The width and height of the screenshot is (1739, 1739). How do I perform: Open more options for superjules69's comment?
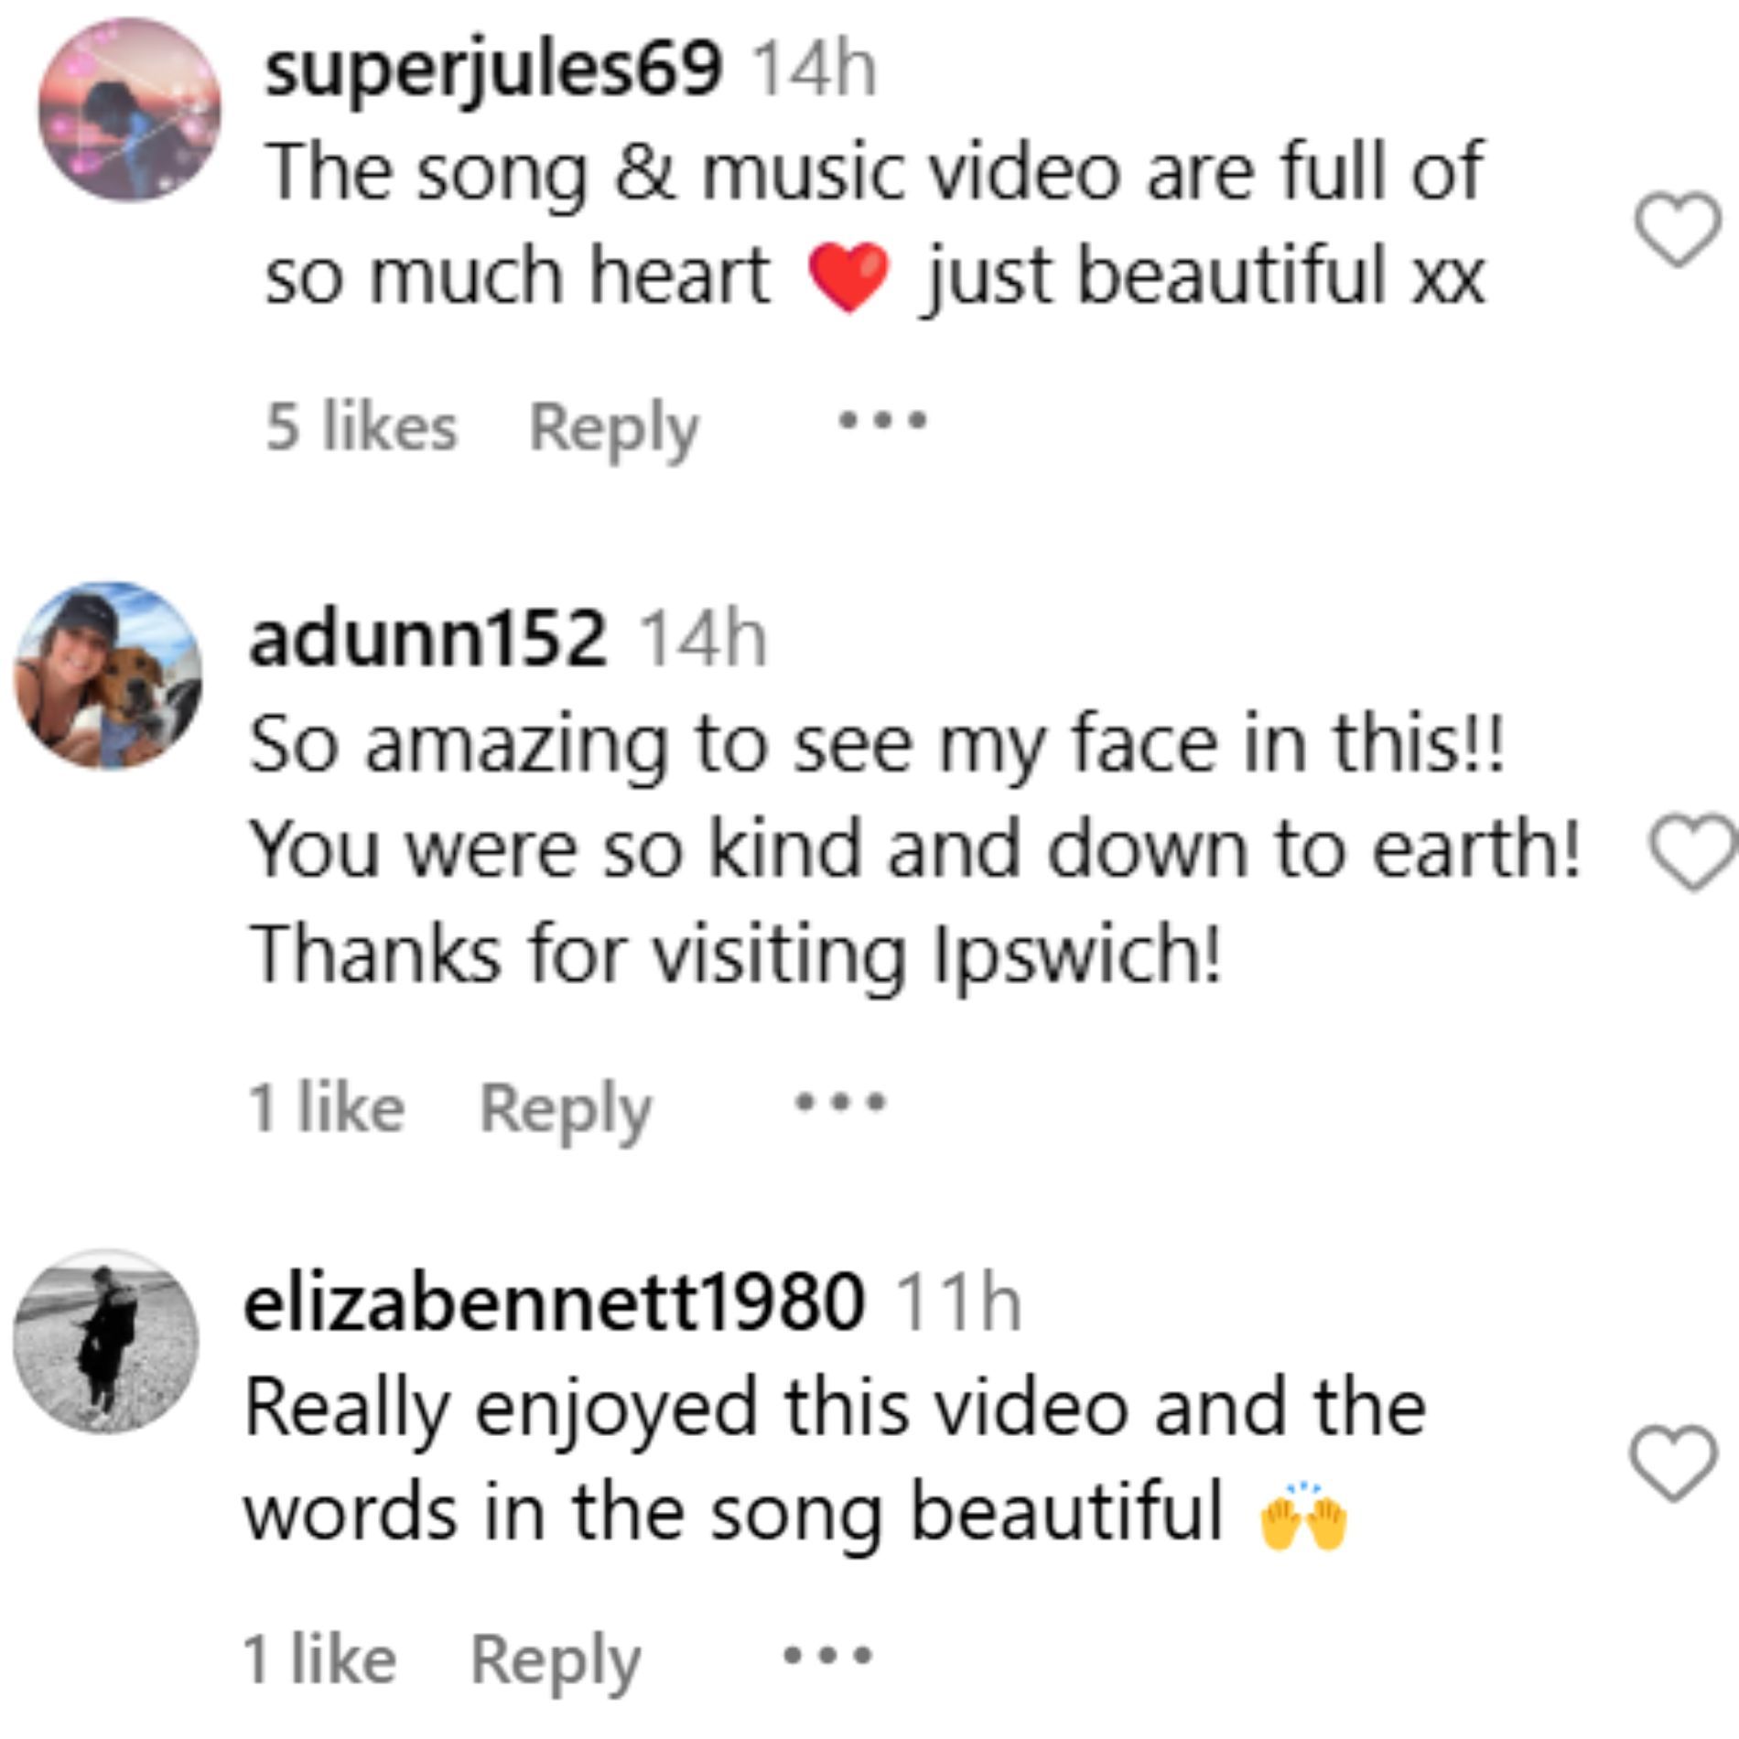tap(883, 423)
